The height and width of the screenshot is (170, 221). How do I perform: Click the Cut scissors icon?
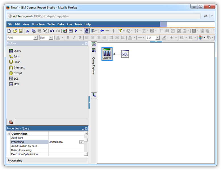[x=28, y=31]
